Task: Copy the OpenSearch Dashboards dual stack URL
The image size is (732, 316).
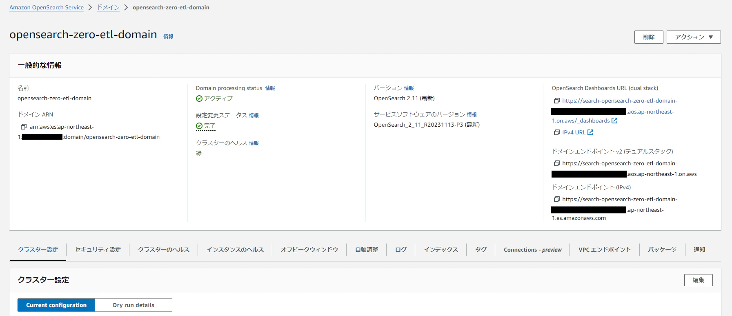Action: (x=556, y=101)
